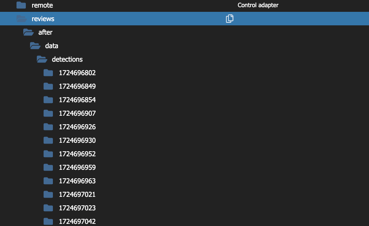The height and width of the screenshot is (226, 369).
Task: Select folder name 1724696963
Action: point(77,181)
